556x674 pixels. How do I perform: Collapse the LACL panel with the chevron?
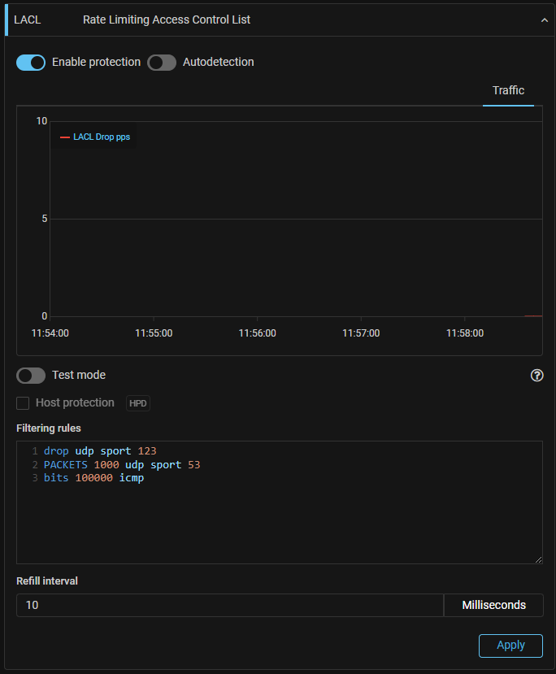(x=545, y=20)
